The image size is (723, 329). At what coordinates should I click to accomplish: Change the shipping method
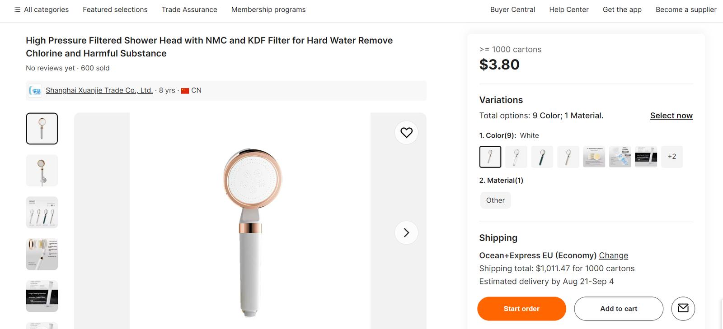coord(613,255)
